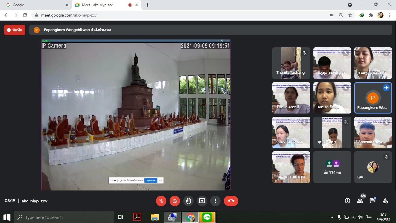This screenshot has height=223, width=396.
Task: Turn on the camera in Meet
Action: point(175,201)
